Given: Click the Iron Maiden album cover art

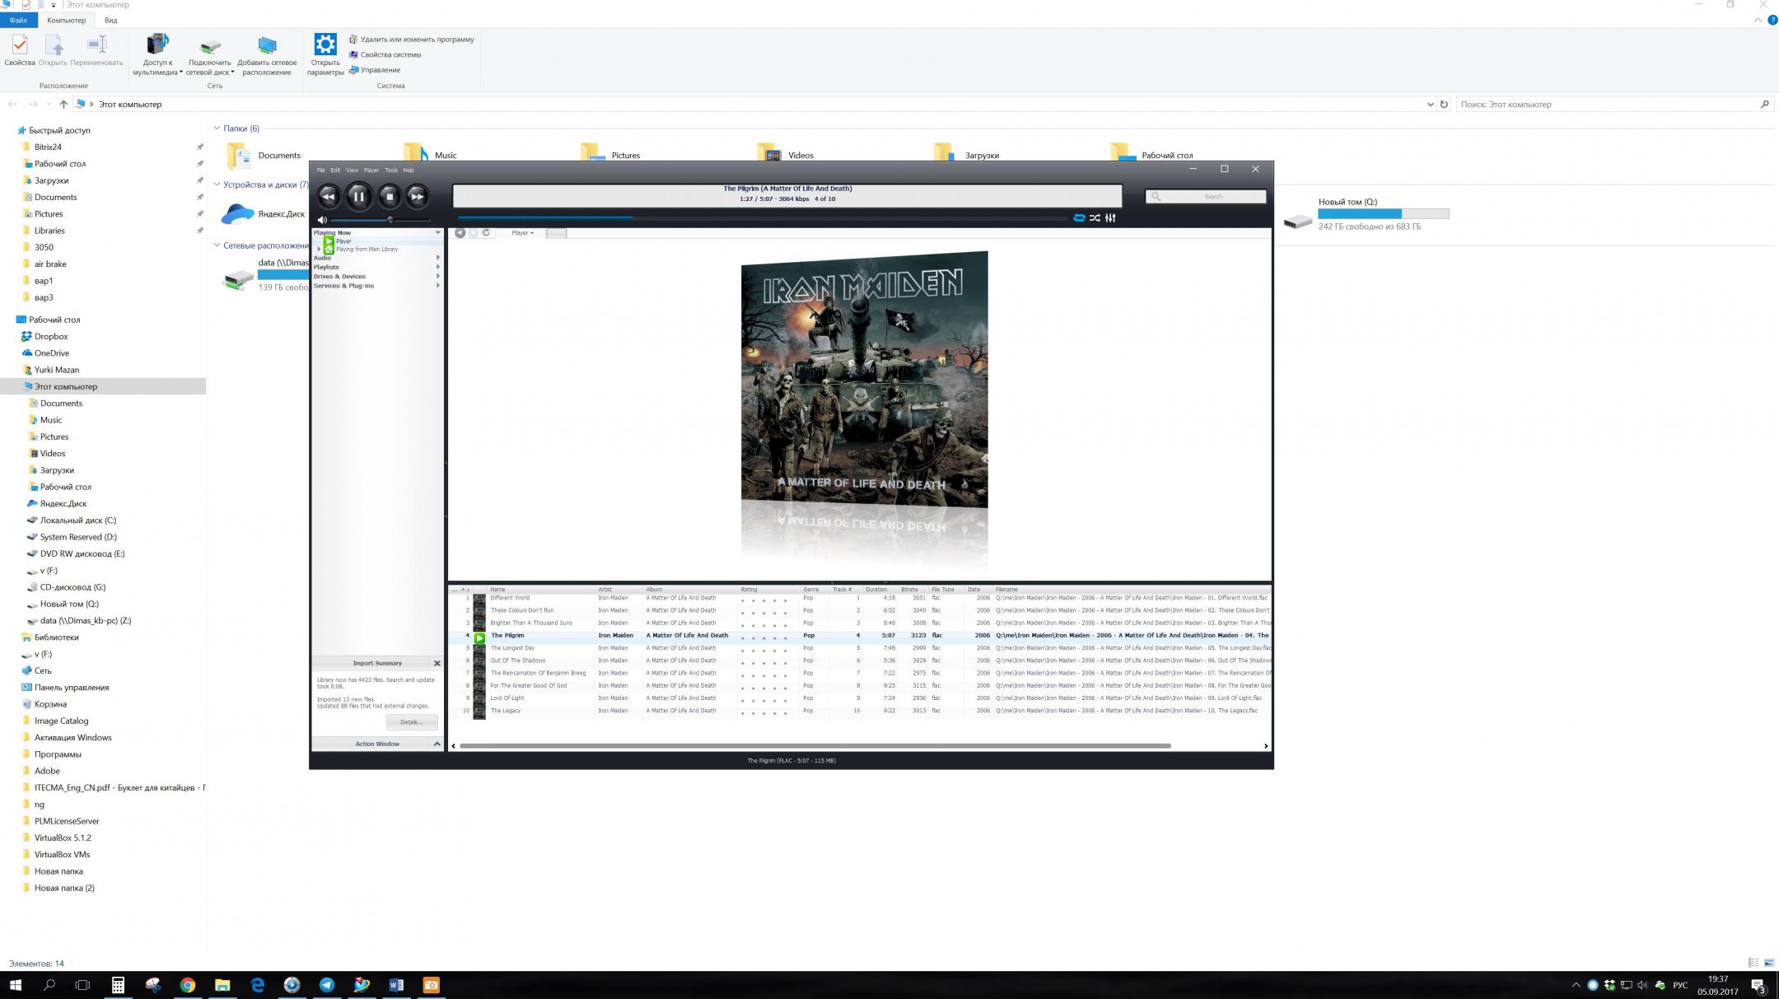Looking at the screenshot, I should pos(864,379).
